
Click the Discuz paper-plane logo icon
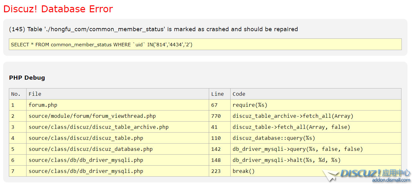[x=330, y=175]
